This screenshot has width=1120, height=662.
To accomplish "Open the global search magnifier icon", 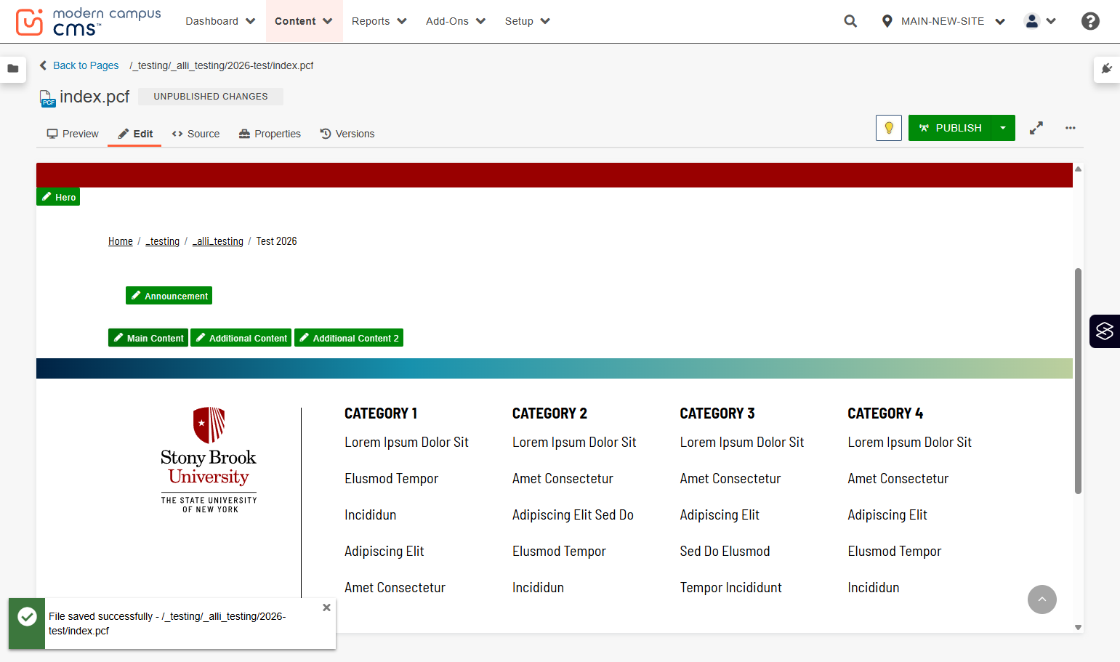I will click(850, 21).
